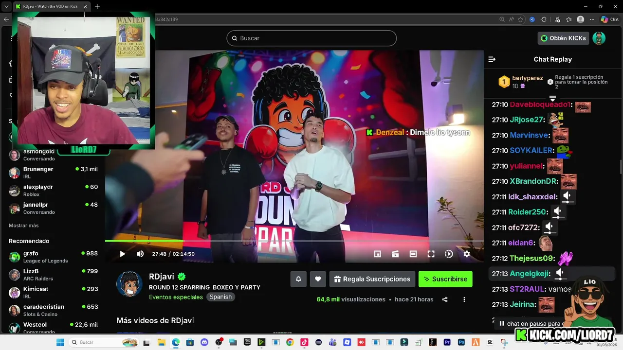Open Kimicaat IRL channel

point(53,292)
